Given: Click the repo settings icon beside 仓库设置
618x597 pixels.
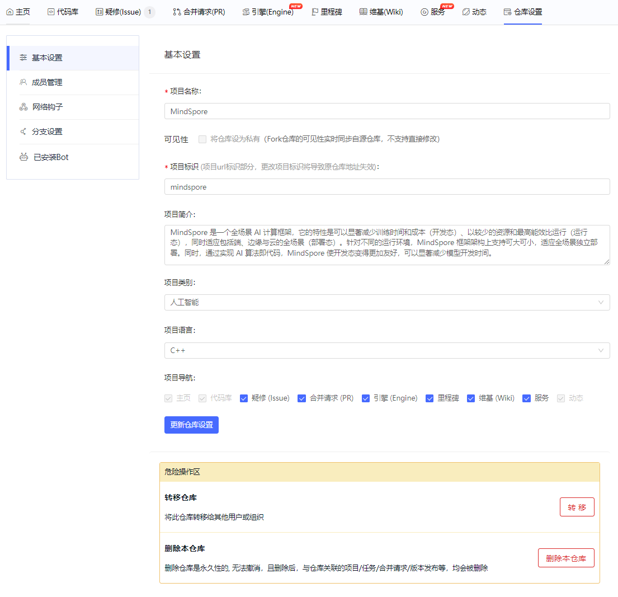Looking at the screenshot, I should point(508,12).
